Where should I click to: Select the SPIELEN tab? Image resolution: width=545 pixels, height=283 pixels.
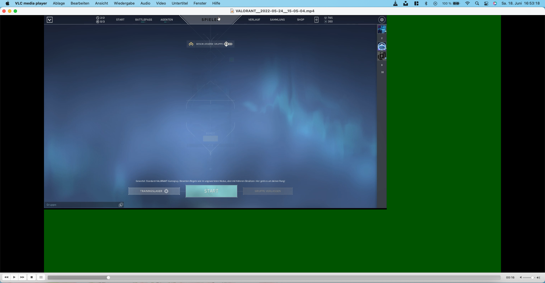[210, 20]
